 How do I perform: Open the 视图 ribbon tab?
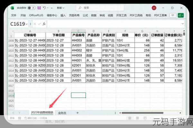pos(110,15)
